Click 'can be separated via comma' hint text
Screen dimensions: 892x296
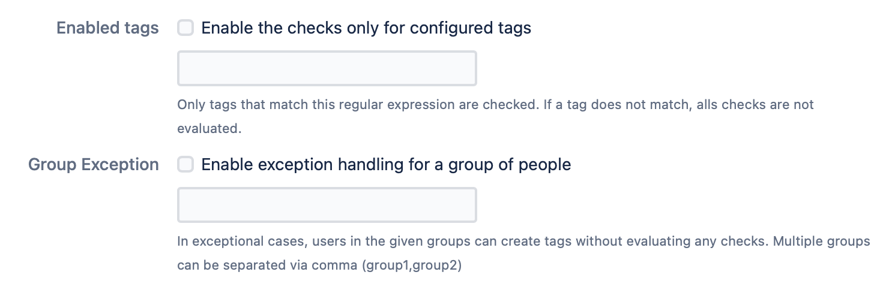click(268, 265)
